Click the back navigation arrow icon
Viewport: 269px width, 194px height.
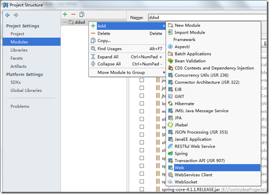pyautogui.click(x=7, y=15)
